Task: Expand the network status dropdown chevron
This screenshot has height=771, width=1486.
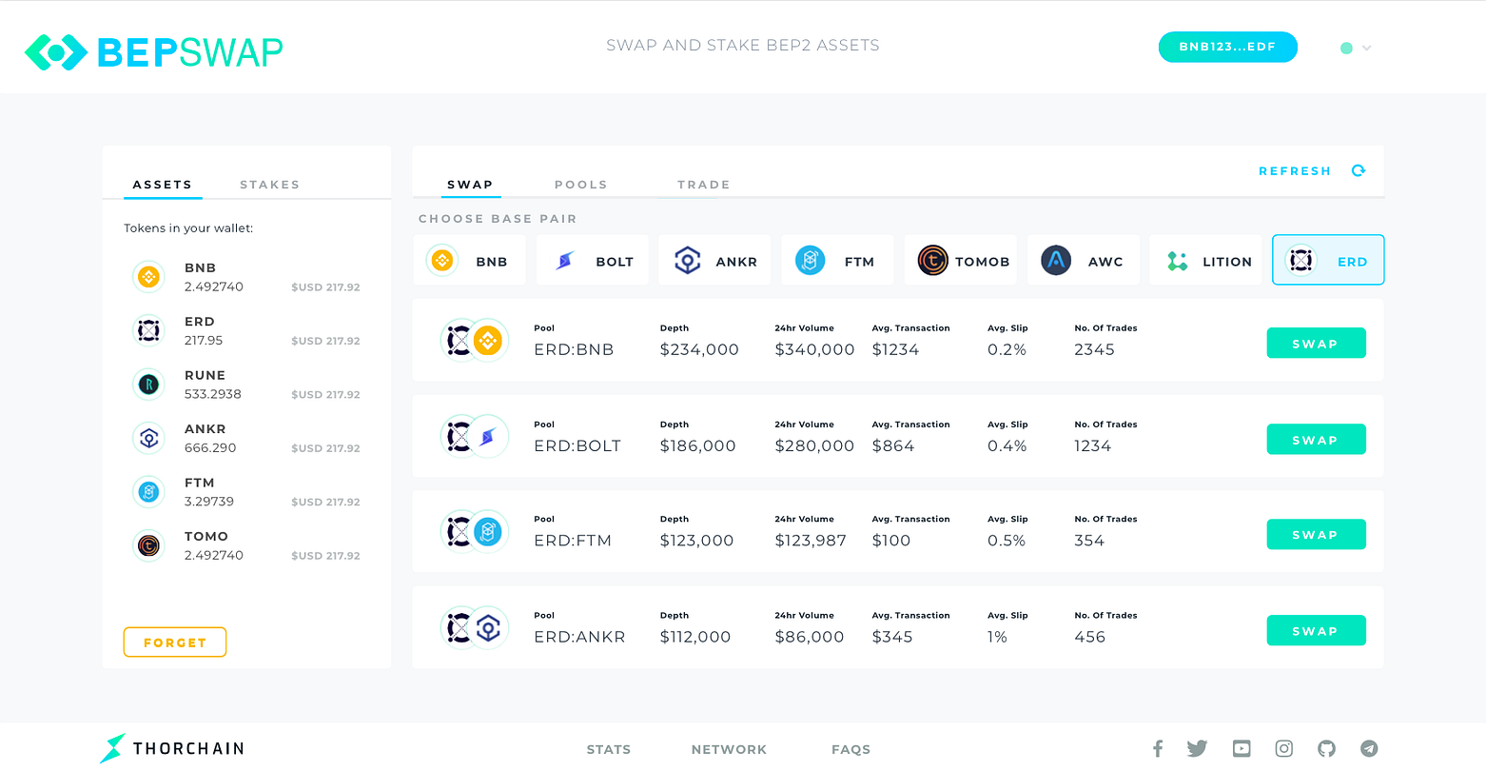Action: pyautogui.click(x=1367, y=48)
